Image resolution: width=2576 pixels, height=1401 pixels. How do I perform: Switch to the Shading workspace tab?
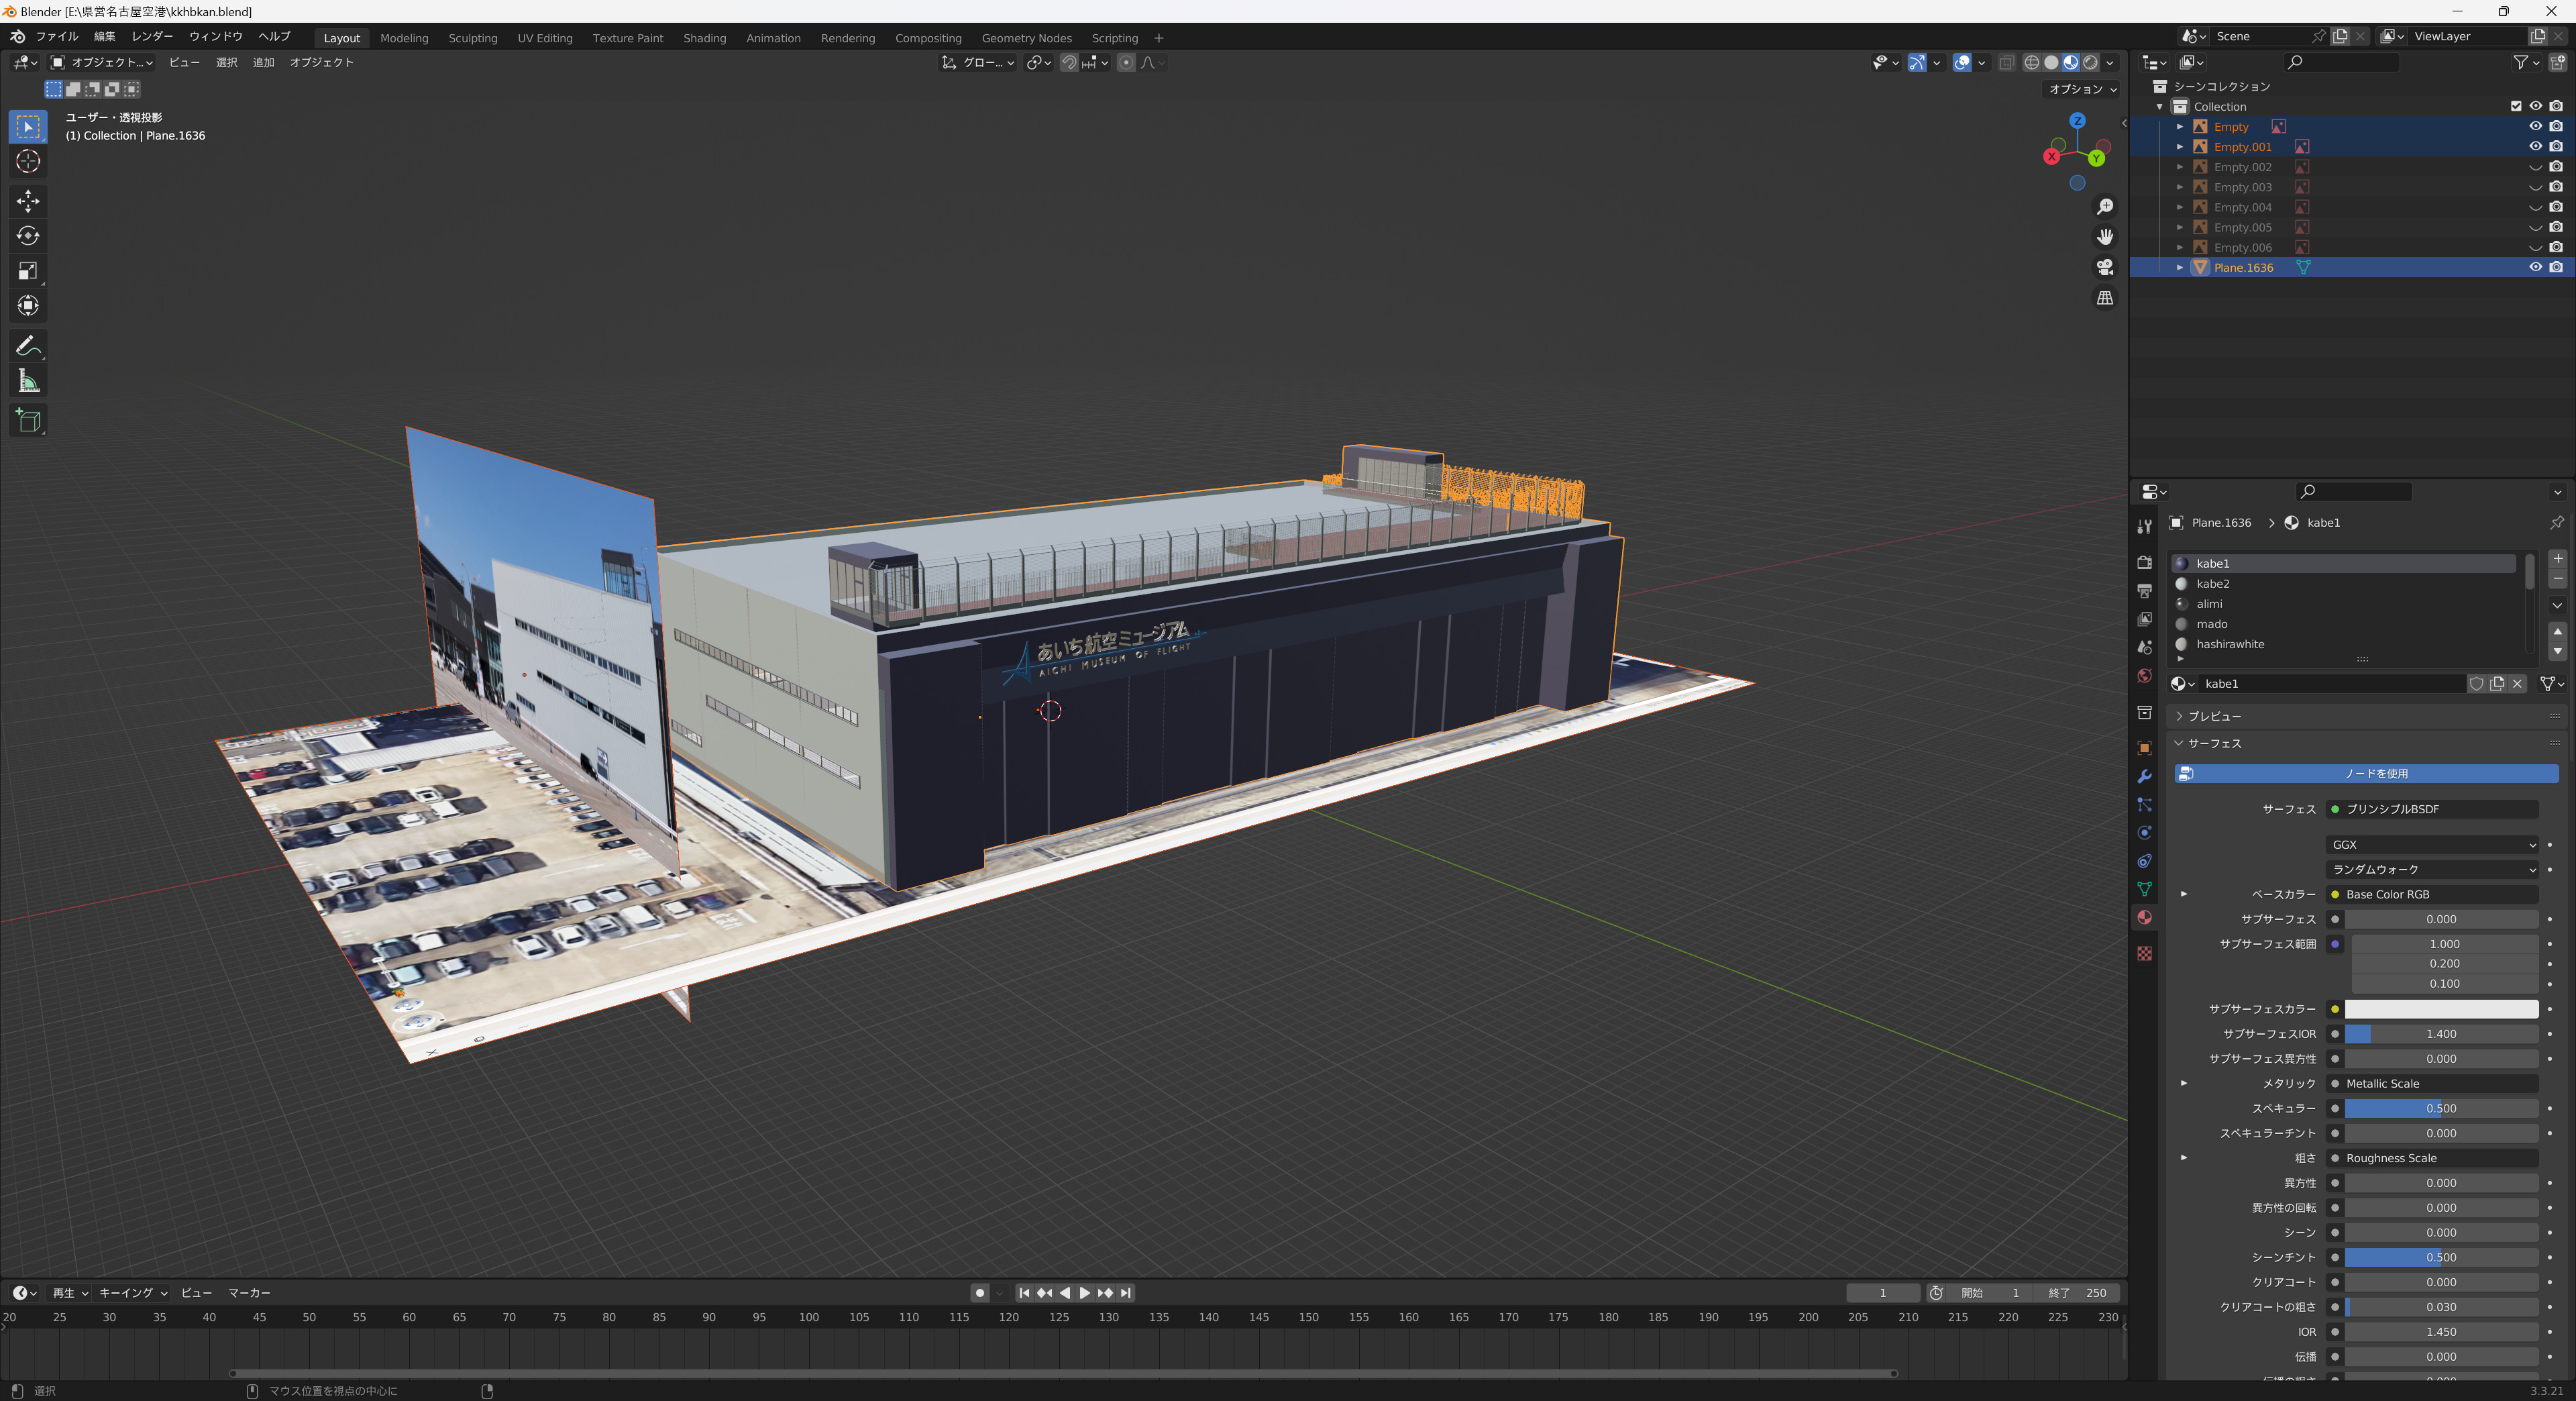(x=704, y=38)
